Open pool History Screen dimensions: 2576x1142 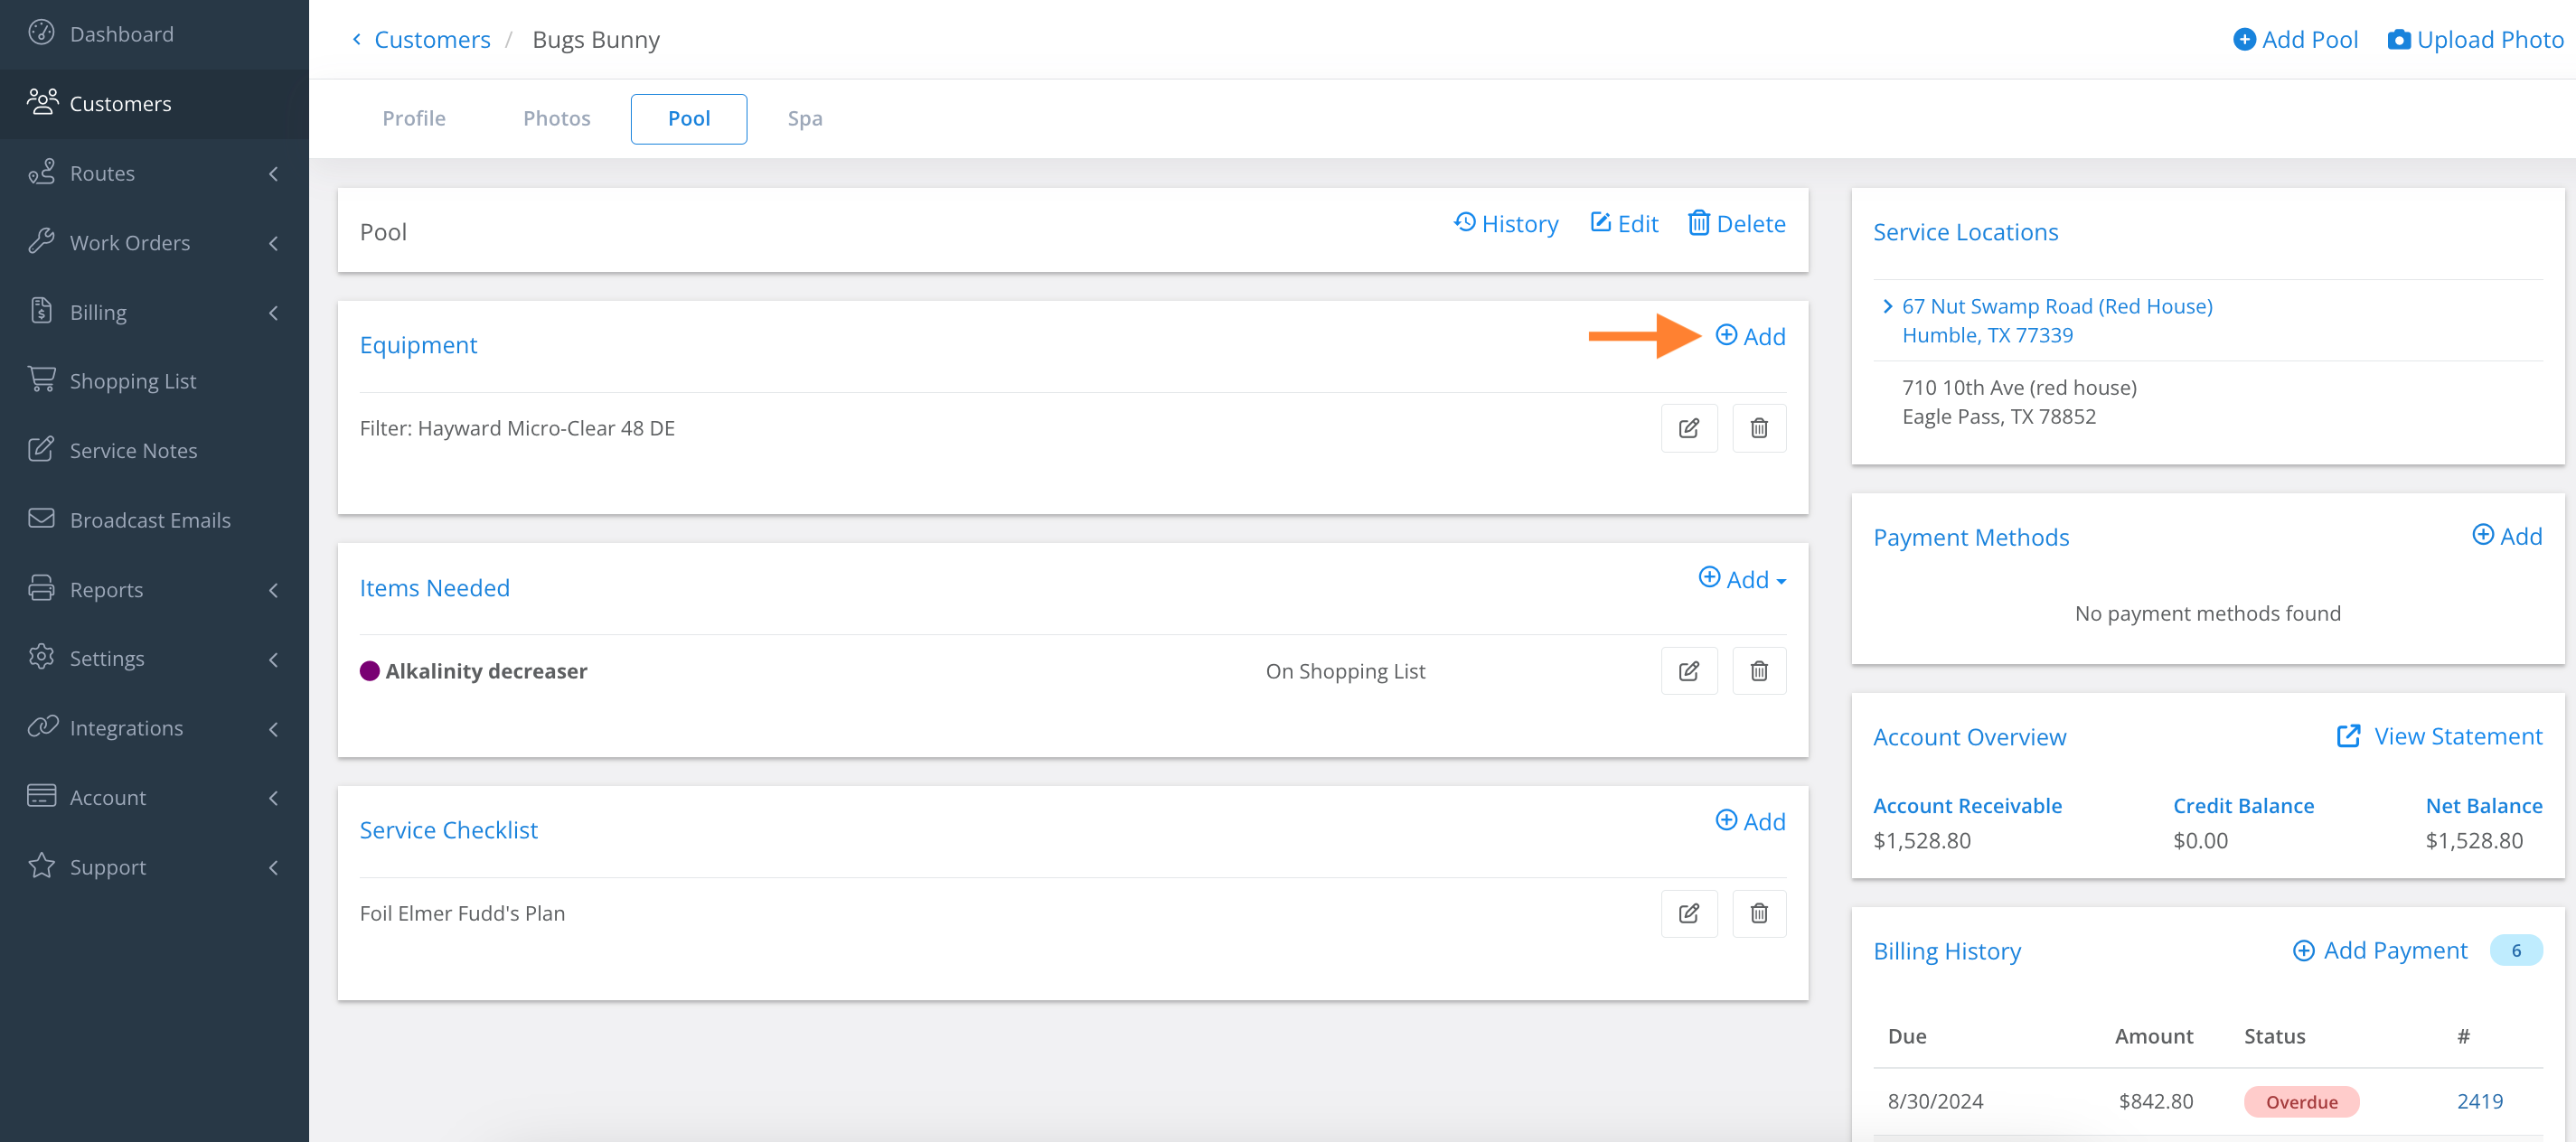click(1505, 224)
